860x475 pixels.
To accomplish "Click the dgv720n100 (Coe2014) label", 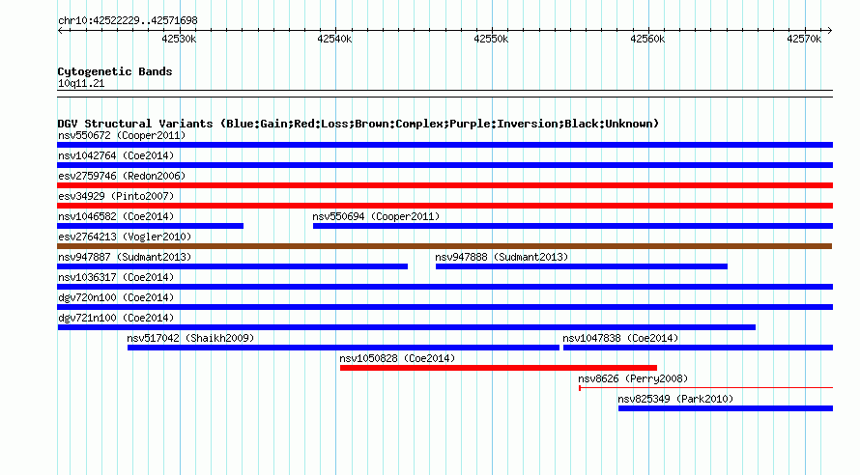I will pos(116,297).
